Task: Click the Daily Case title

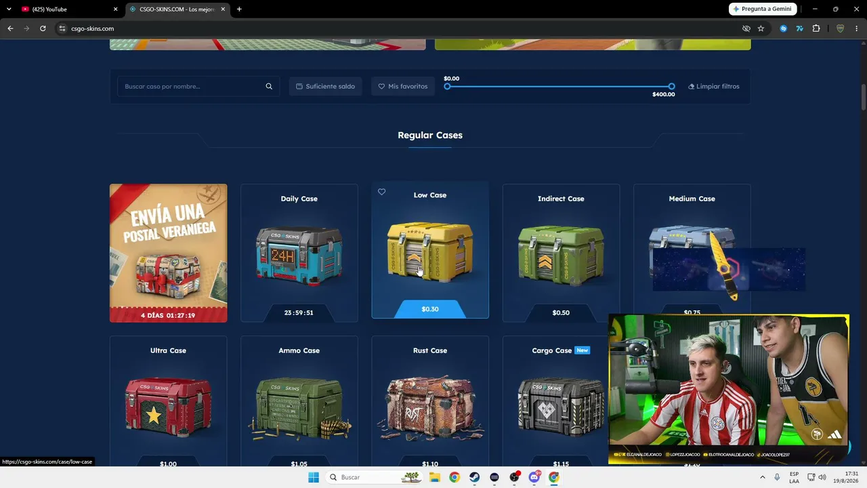Action: coord(299,199)
